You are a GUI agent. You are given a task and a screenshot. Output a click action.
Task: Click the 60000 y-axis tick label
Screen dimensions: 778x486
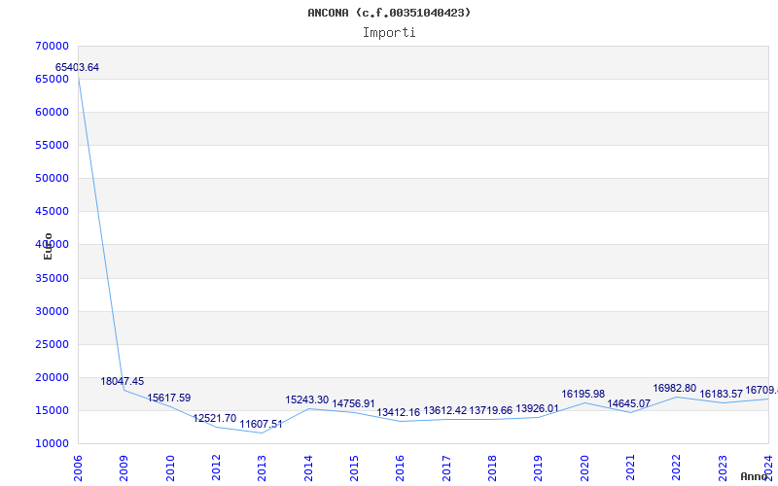pyautogui.click(x=53, y=112)
